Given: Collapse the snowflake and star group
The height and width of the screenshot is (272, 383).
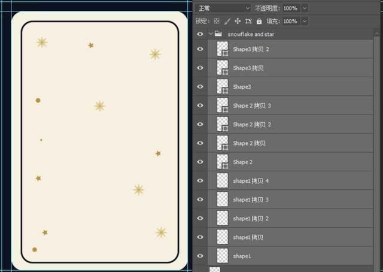Looking at the screenshot, I should 211,34.
